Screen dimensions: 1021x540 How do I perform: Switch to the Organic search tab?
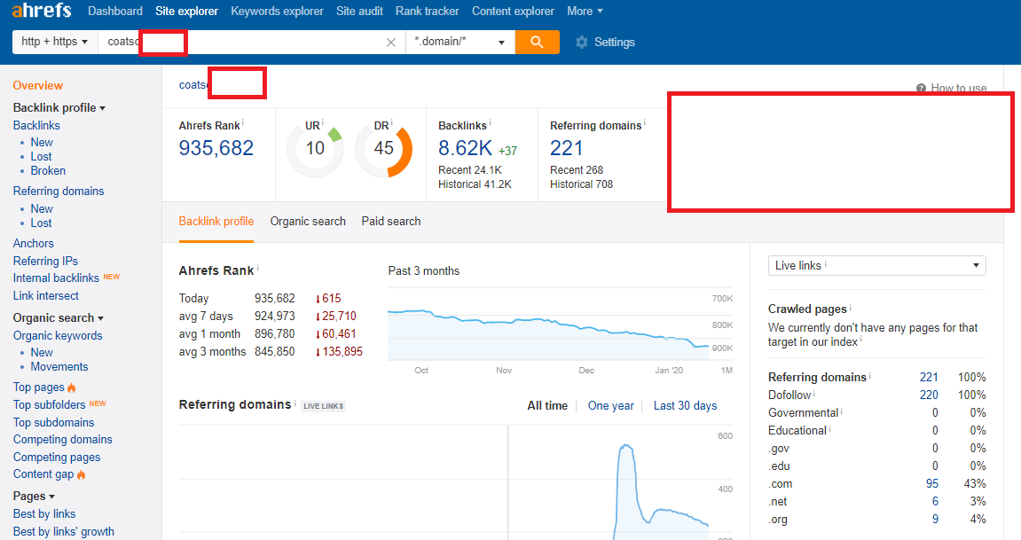308,221
